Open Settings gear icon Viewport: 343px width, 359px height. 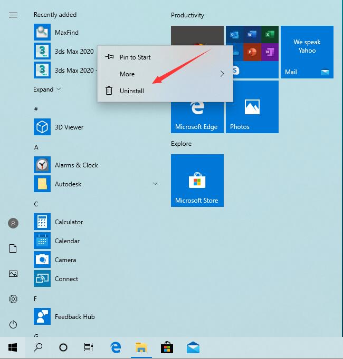click(x=13, y=299)
